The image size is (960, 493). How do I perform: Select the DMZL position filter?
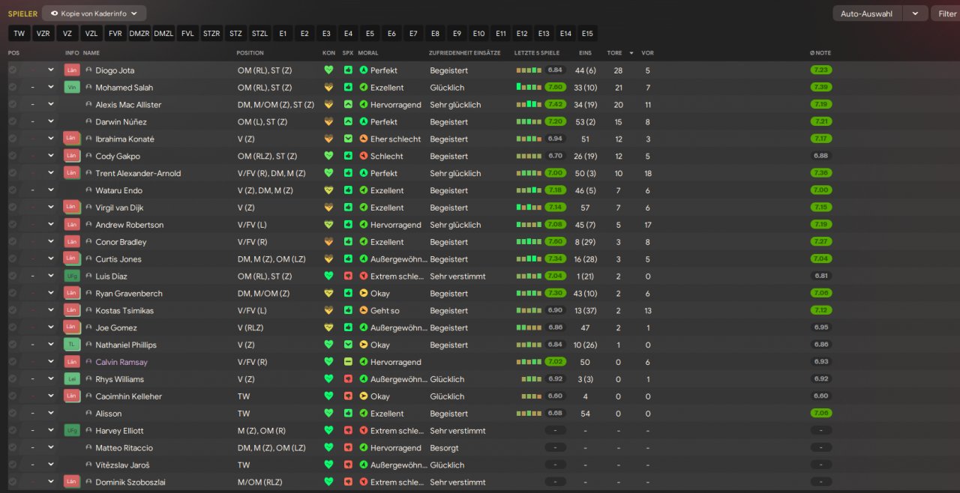click(x=163, y=34)
